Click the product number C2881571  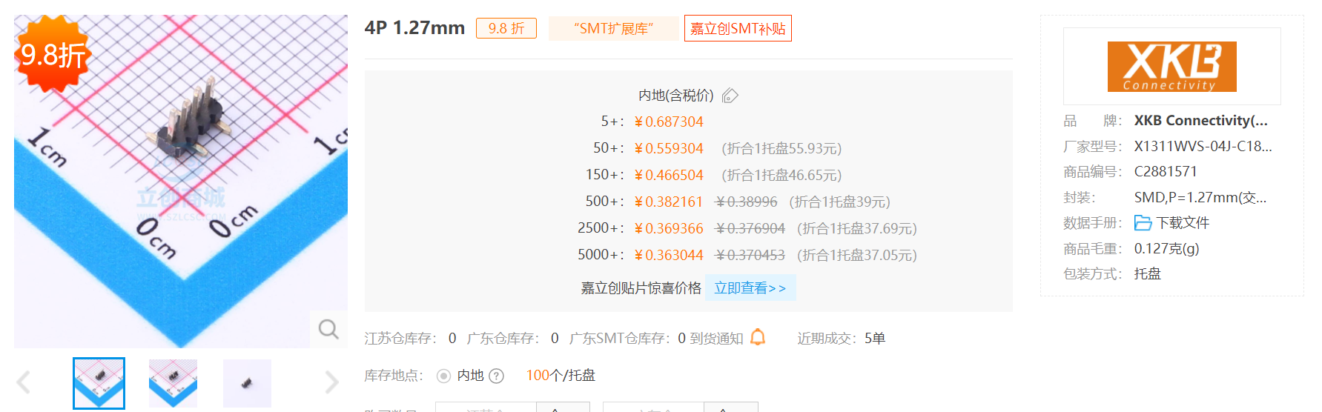[1166, 172]
